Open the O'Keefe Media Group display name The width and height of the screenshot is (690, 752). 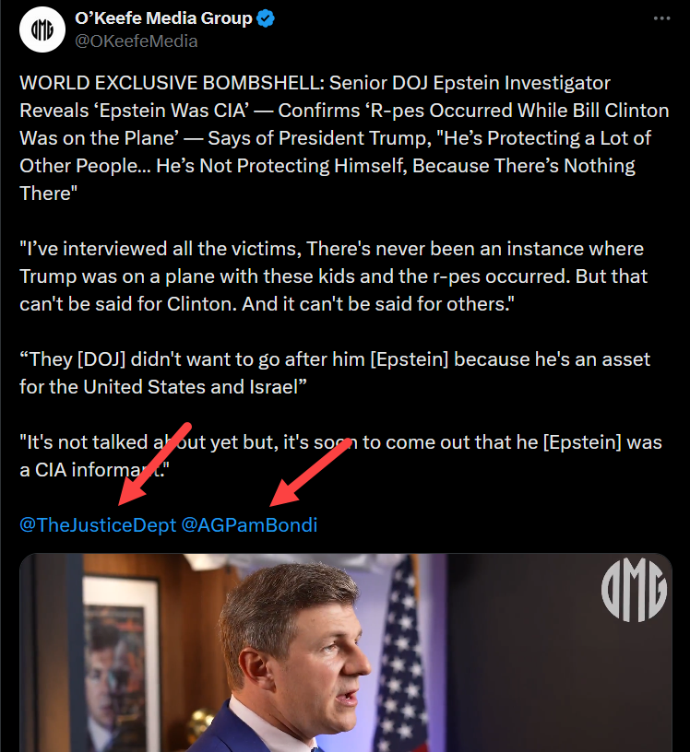163,18
